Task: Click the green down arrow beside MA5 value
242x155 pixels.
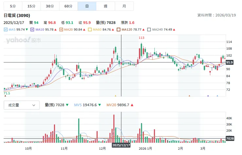Action: pos(27,30)
